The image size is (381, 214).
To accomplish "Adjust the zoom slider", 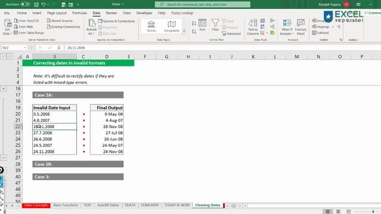I will pyautogui.click(x=373, y=212).
